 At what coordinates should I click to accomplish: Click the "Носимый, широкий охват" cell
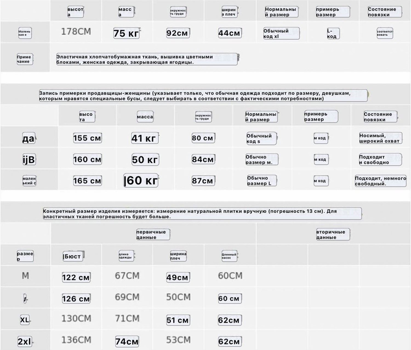pos(380,138)
